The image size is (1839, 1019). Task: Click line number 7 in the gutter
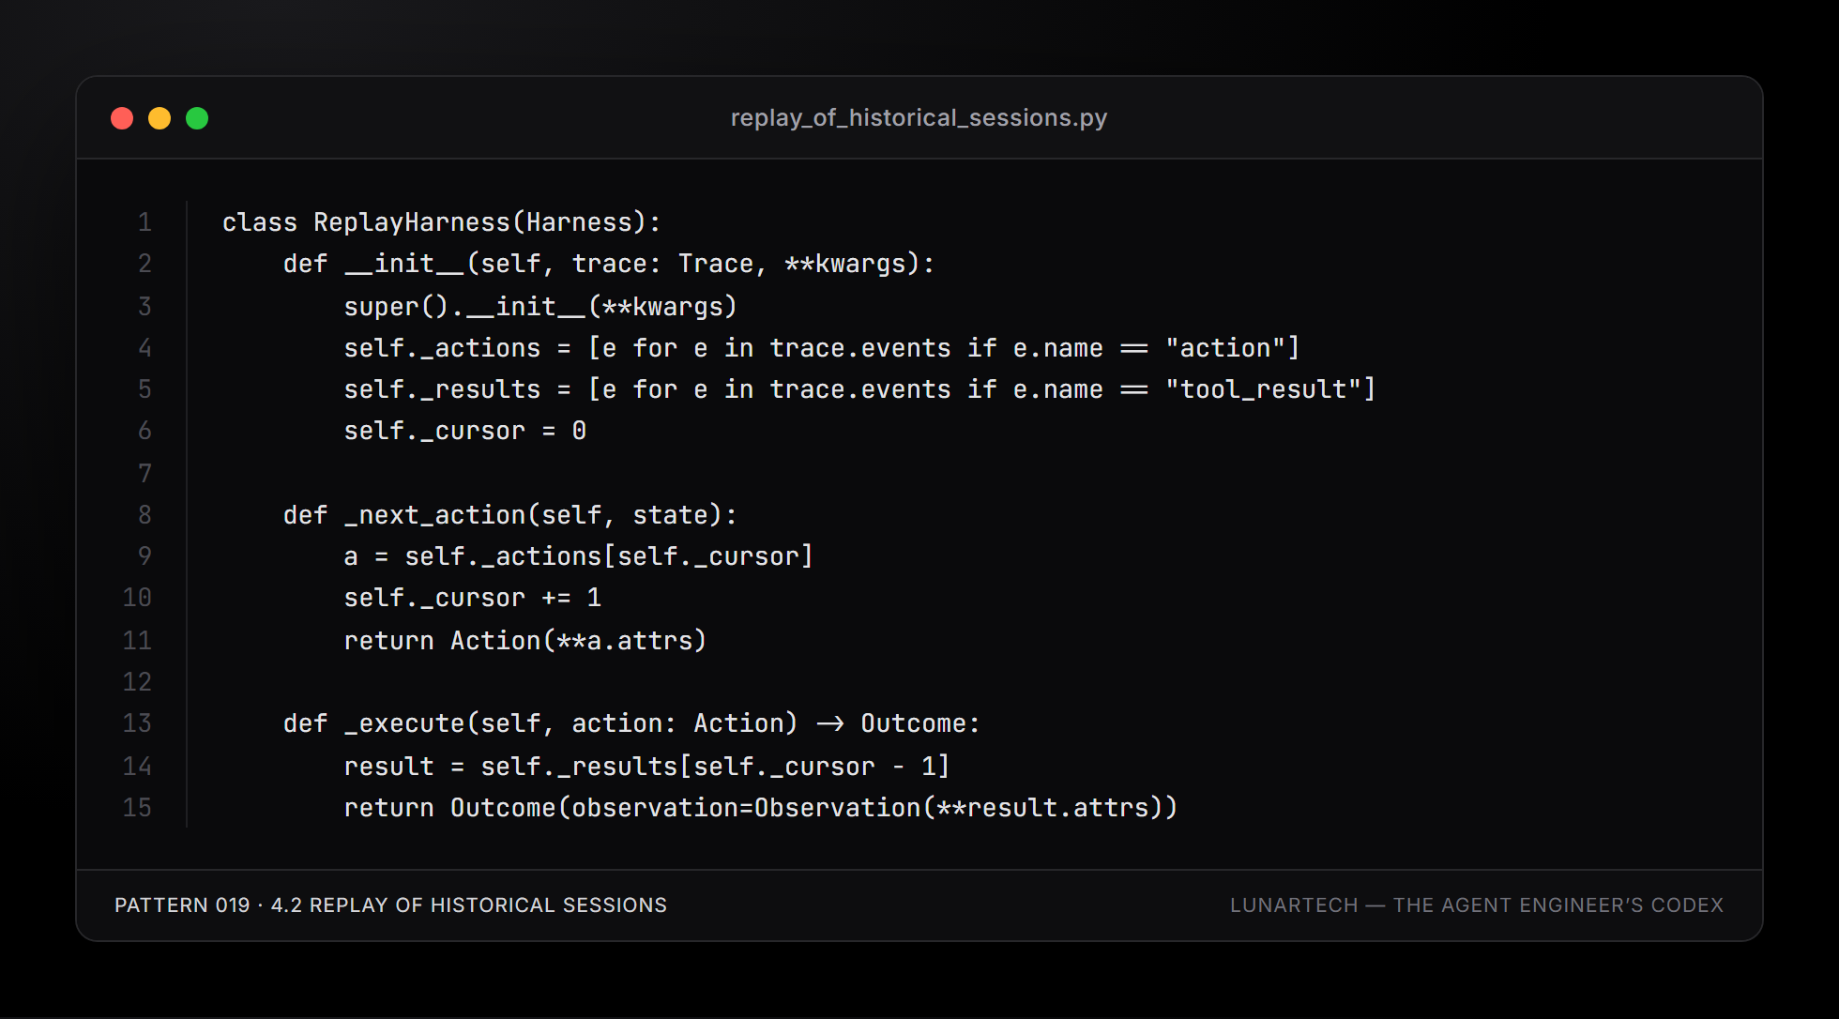(x=144, y=474)
